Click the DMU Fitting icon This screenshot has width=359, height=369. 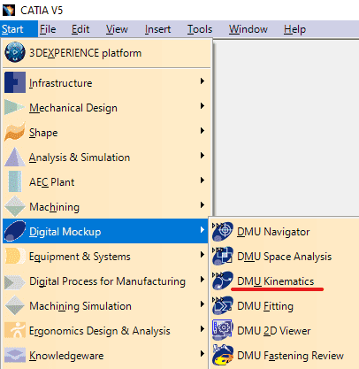click(223, 306)
